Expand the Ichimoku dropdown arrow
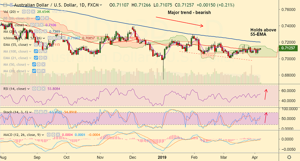This screenshot has height=161, width=300. point(44,38)
